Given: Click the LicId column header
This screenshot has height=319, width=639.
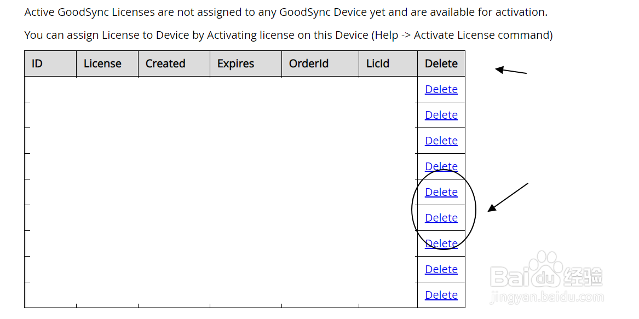Looking at the screenshot, I should [x=377, y=63].
